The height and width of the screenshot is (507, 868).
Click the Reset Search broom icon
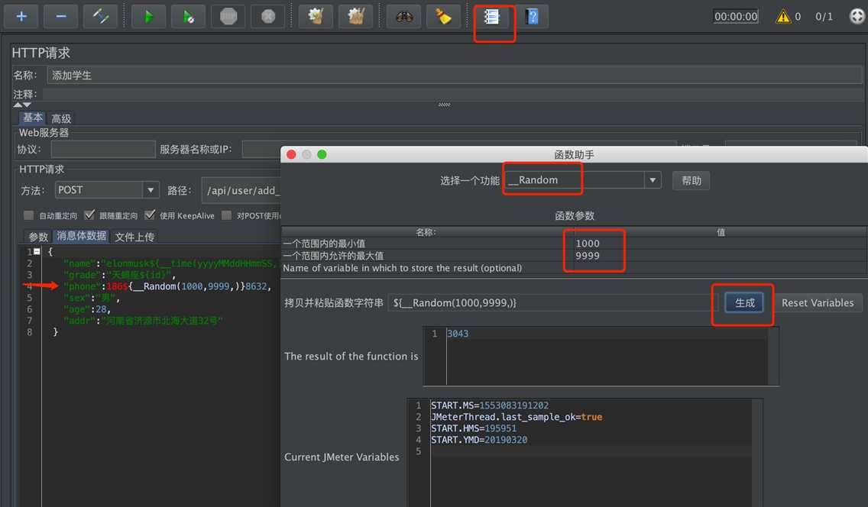click(x=443, y=17)
